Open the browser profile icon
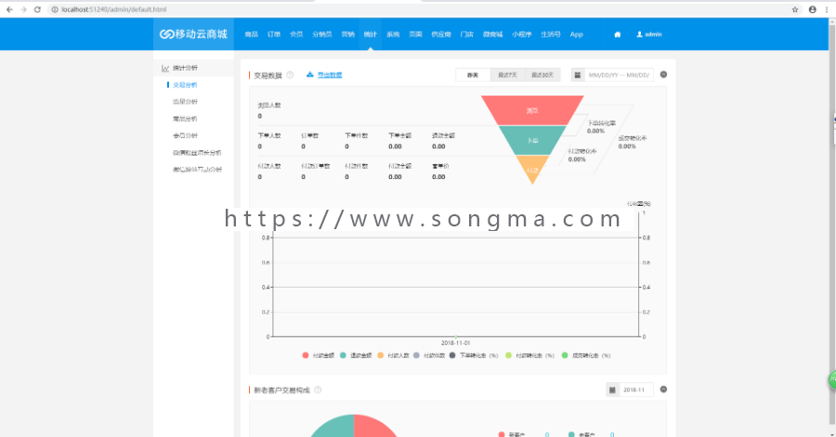836x437 pixels. tap(812, 9)
